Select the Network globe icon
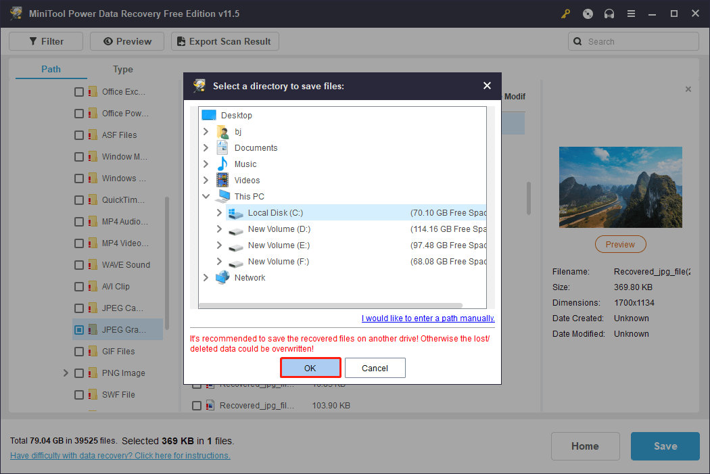This screenshot has width=710, height=474. (222, 277)
